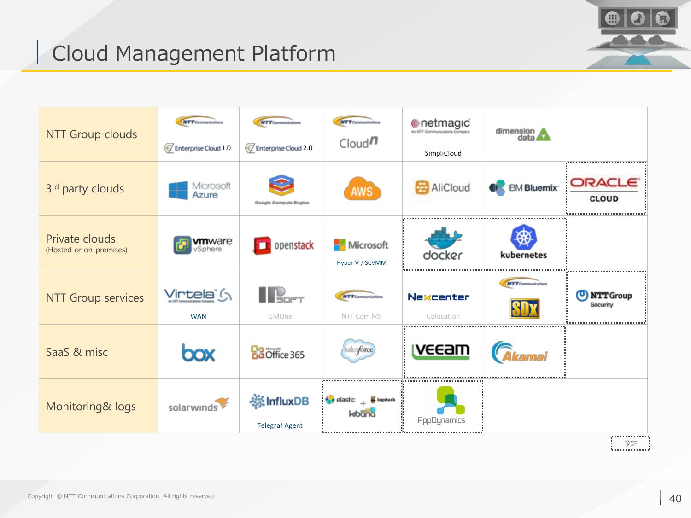
Task: Select the dimension data logo
Action: (523, 134)
